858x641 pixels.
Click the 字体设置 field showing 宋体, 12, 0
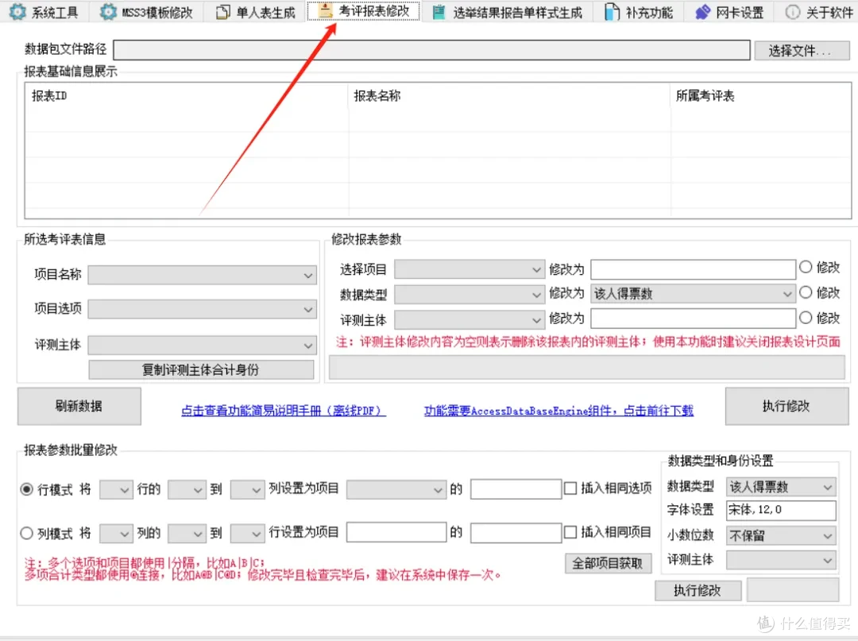click(781, 510)
